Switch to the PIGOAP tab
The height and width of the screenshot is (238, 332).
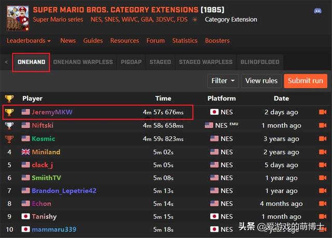point(131,62)
